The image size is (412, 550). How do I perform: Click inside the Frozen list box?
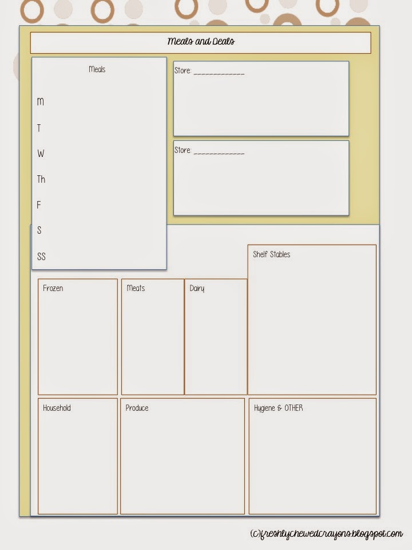click(x=78, y=337)
